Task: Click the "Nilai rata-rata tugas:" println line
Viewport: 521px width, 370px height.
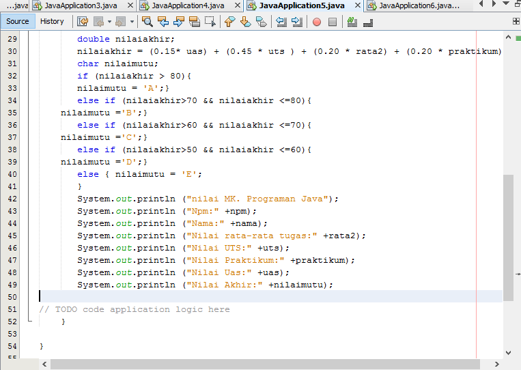Action: (x=221, y=236)
